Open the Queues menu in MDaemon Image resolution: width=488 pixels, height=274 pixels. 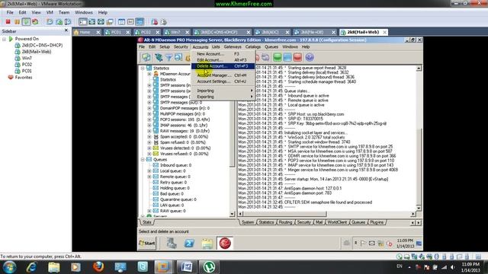pyautogui.click(x=271, y=47)
